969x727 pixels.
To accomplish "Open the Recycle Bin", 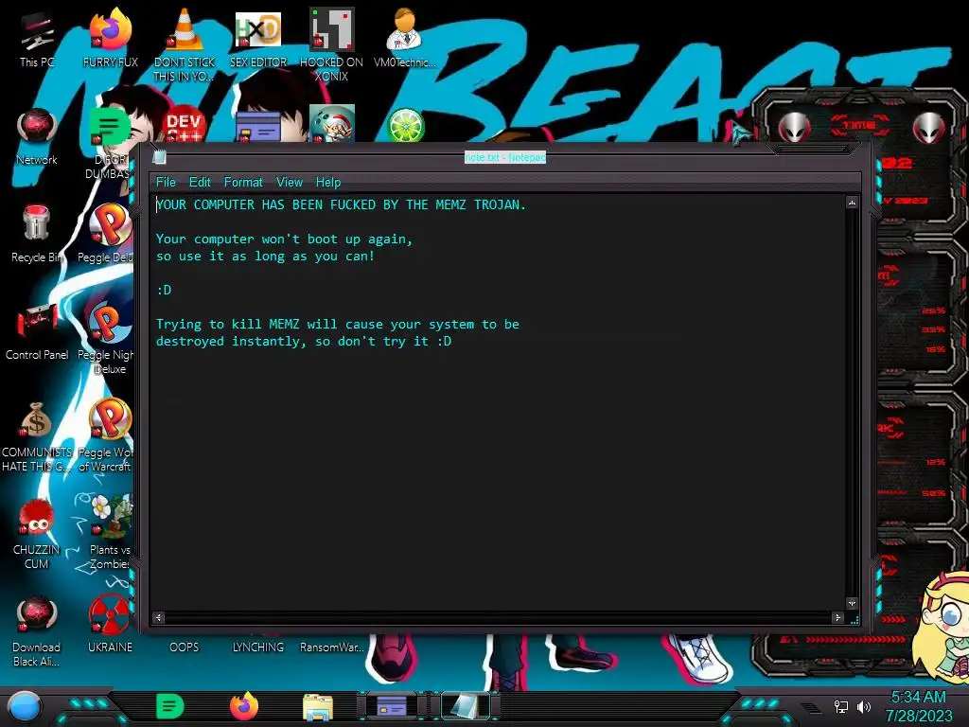I will click(x=37, y=235).
